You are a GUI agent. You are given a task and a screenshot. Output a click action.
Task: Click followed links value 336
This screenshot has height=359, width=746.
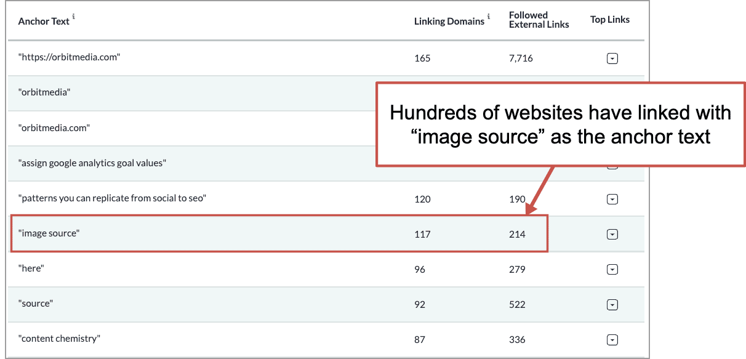pyautogui.click(x=517, y=339)
